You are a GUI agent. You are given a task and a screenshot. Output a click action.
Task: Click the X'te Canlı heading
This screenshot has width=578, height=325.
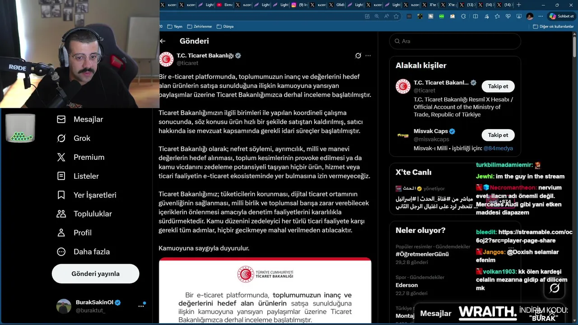coord(414,172)
